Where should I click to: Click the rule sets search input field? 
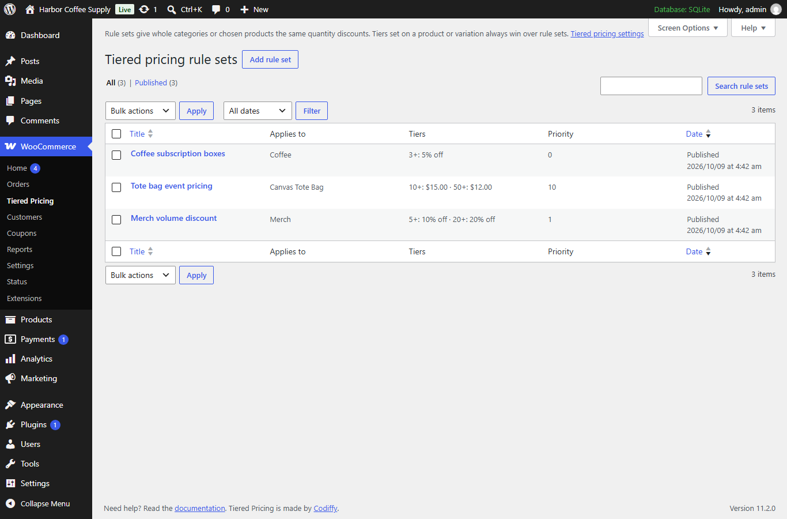(x=651, y=86)
